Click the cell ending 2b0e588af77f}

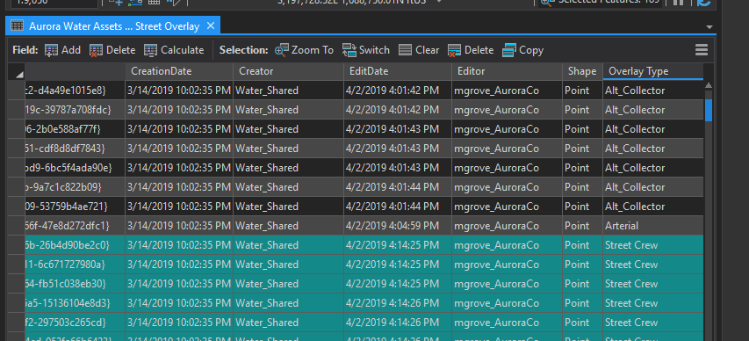(x=75, y=129)
